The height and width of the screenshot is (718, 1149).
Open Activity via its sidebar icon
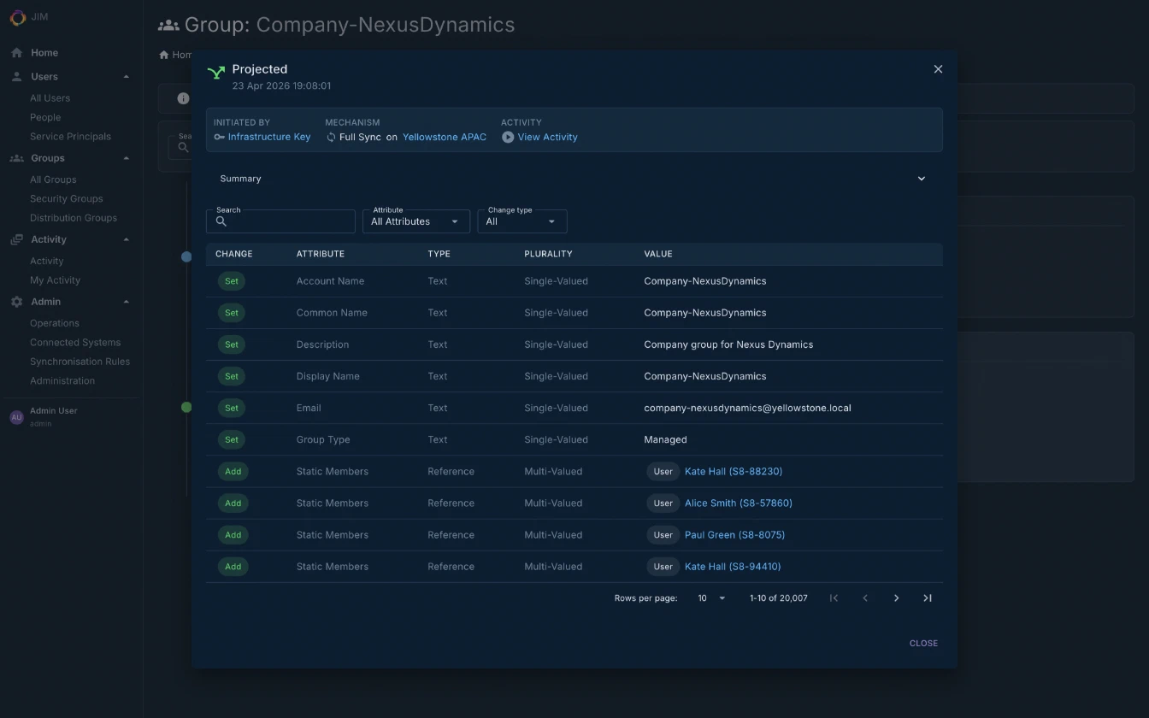pyautogui.click(x=16, y=239)
